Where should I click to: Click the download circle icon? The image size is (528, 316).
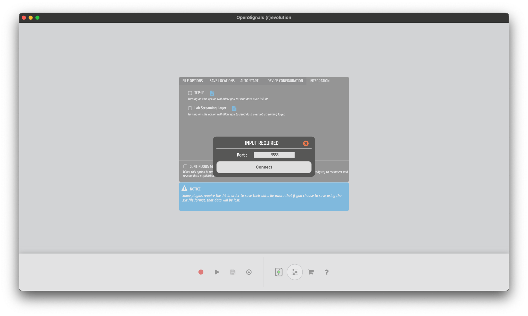coord(249,272)
